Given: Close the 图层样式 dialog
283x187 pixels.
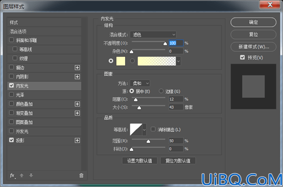Looking at the screenshot, I should click(270, 5).
